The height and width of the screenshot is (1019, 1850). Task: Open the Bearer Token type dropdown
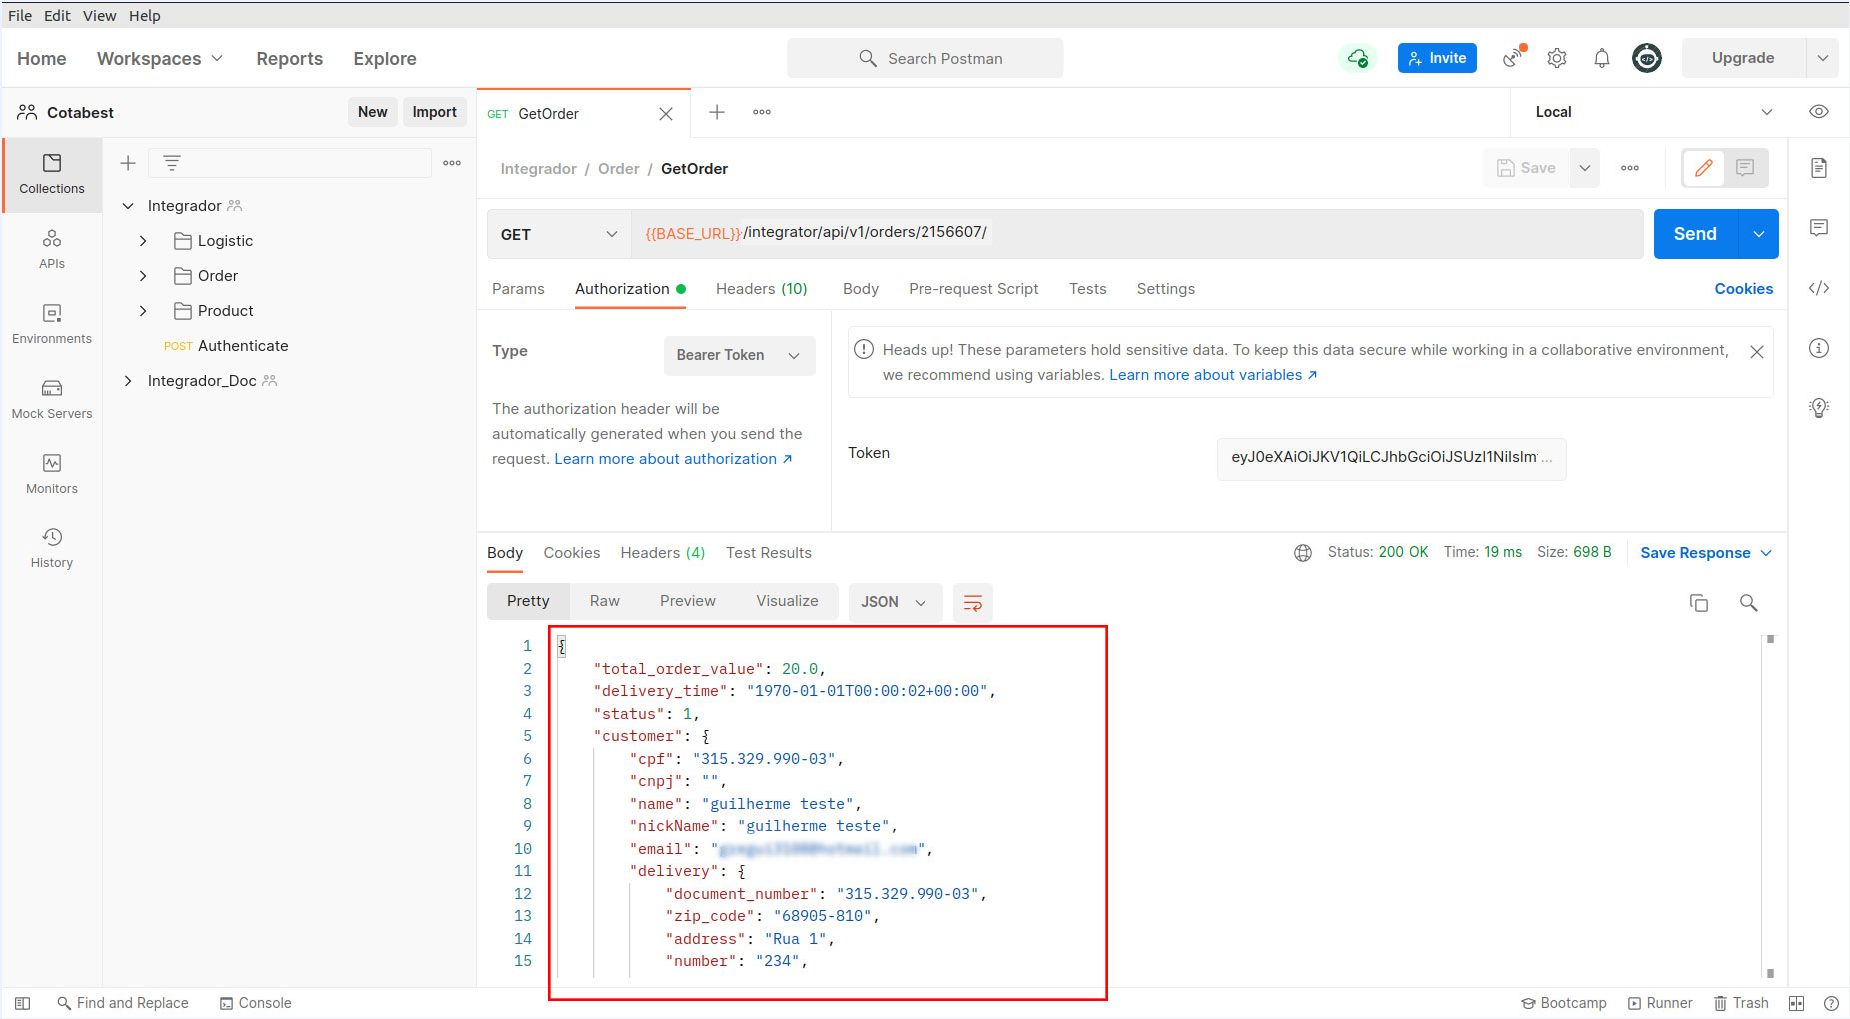739,355
